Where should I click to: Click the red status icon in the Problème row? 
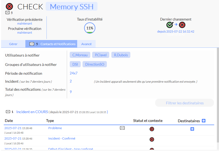tap(152, 129)
